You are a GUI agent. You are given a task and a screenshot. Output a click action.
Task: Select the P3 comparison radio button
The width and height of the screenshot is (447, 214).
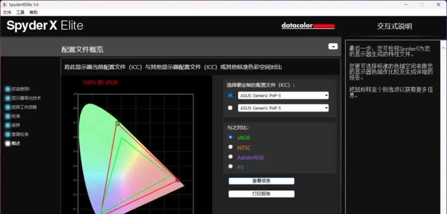(x=231, y=166)
